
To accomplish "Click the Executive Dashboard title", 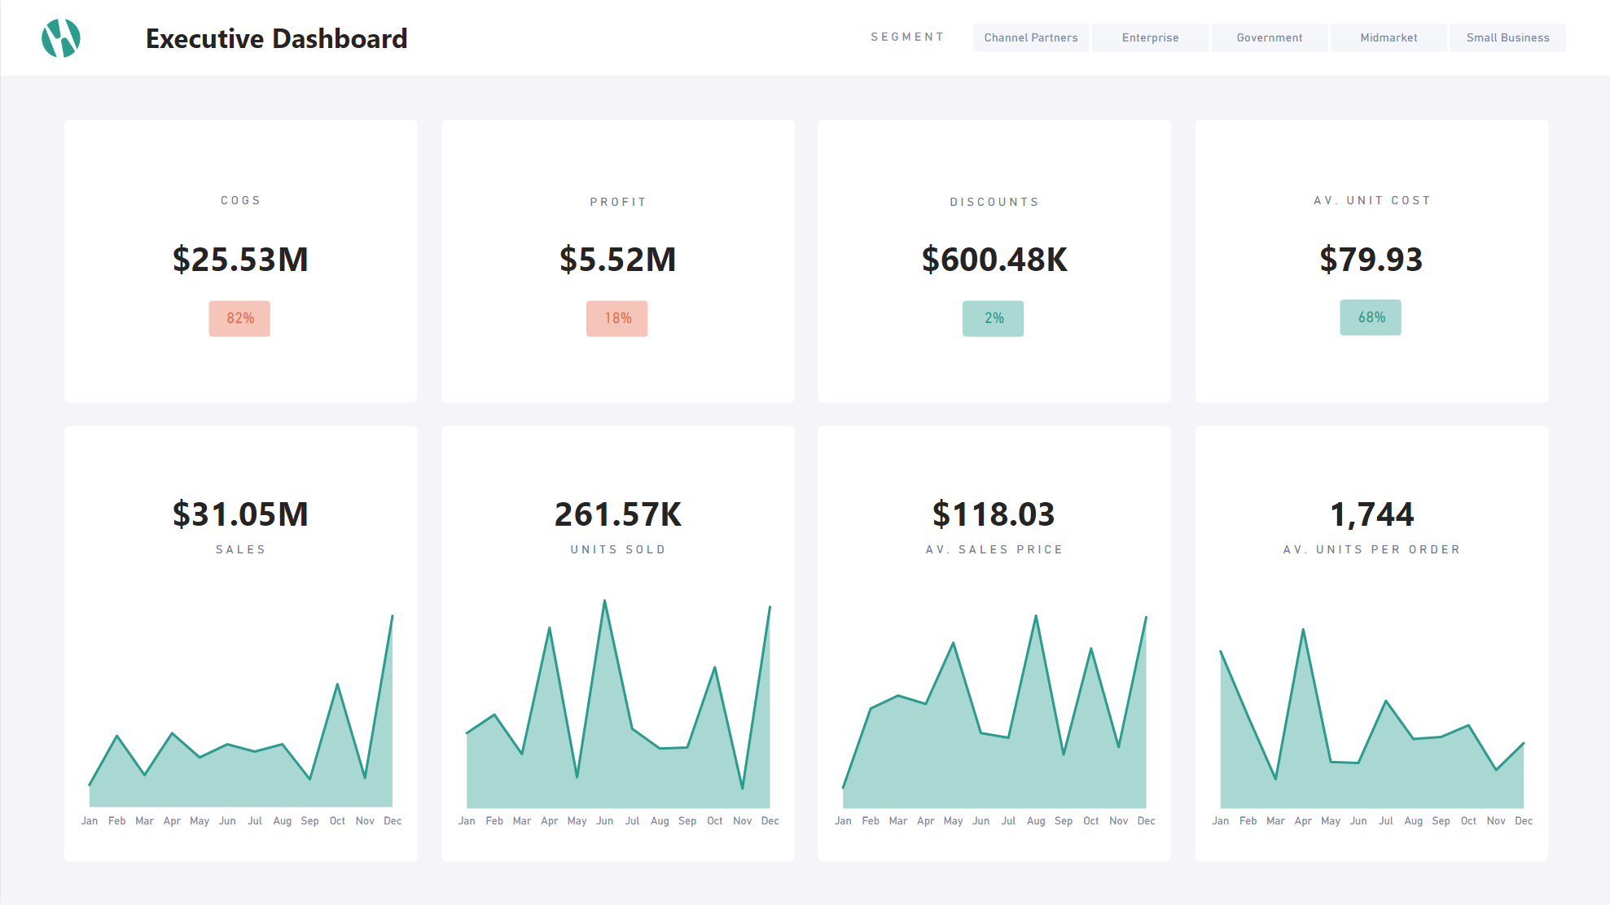I will [x=276, y=38].
